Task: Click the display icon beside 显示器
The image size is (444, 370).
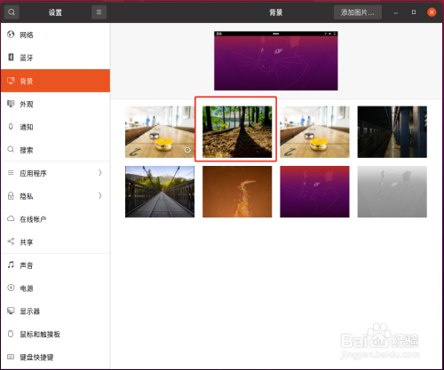Action: 11,311
